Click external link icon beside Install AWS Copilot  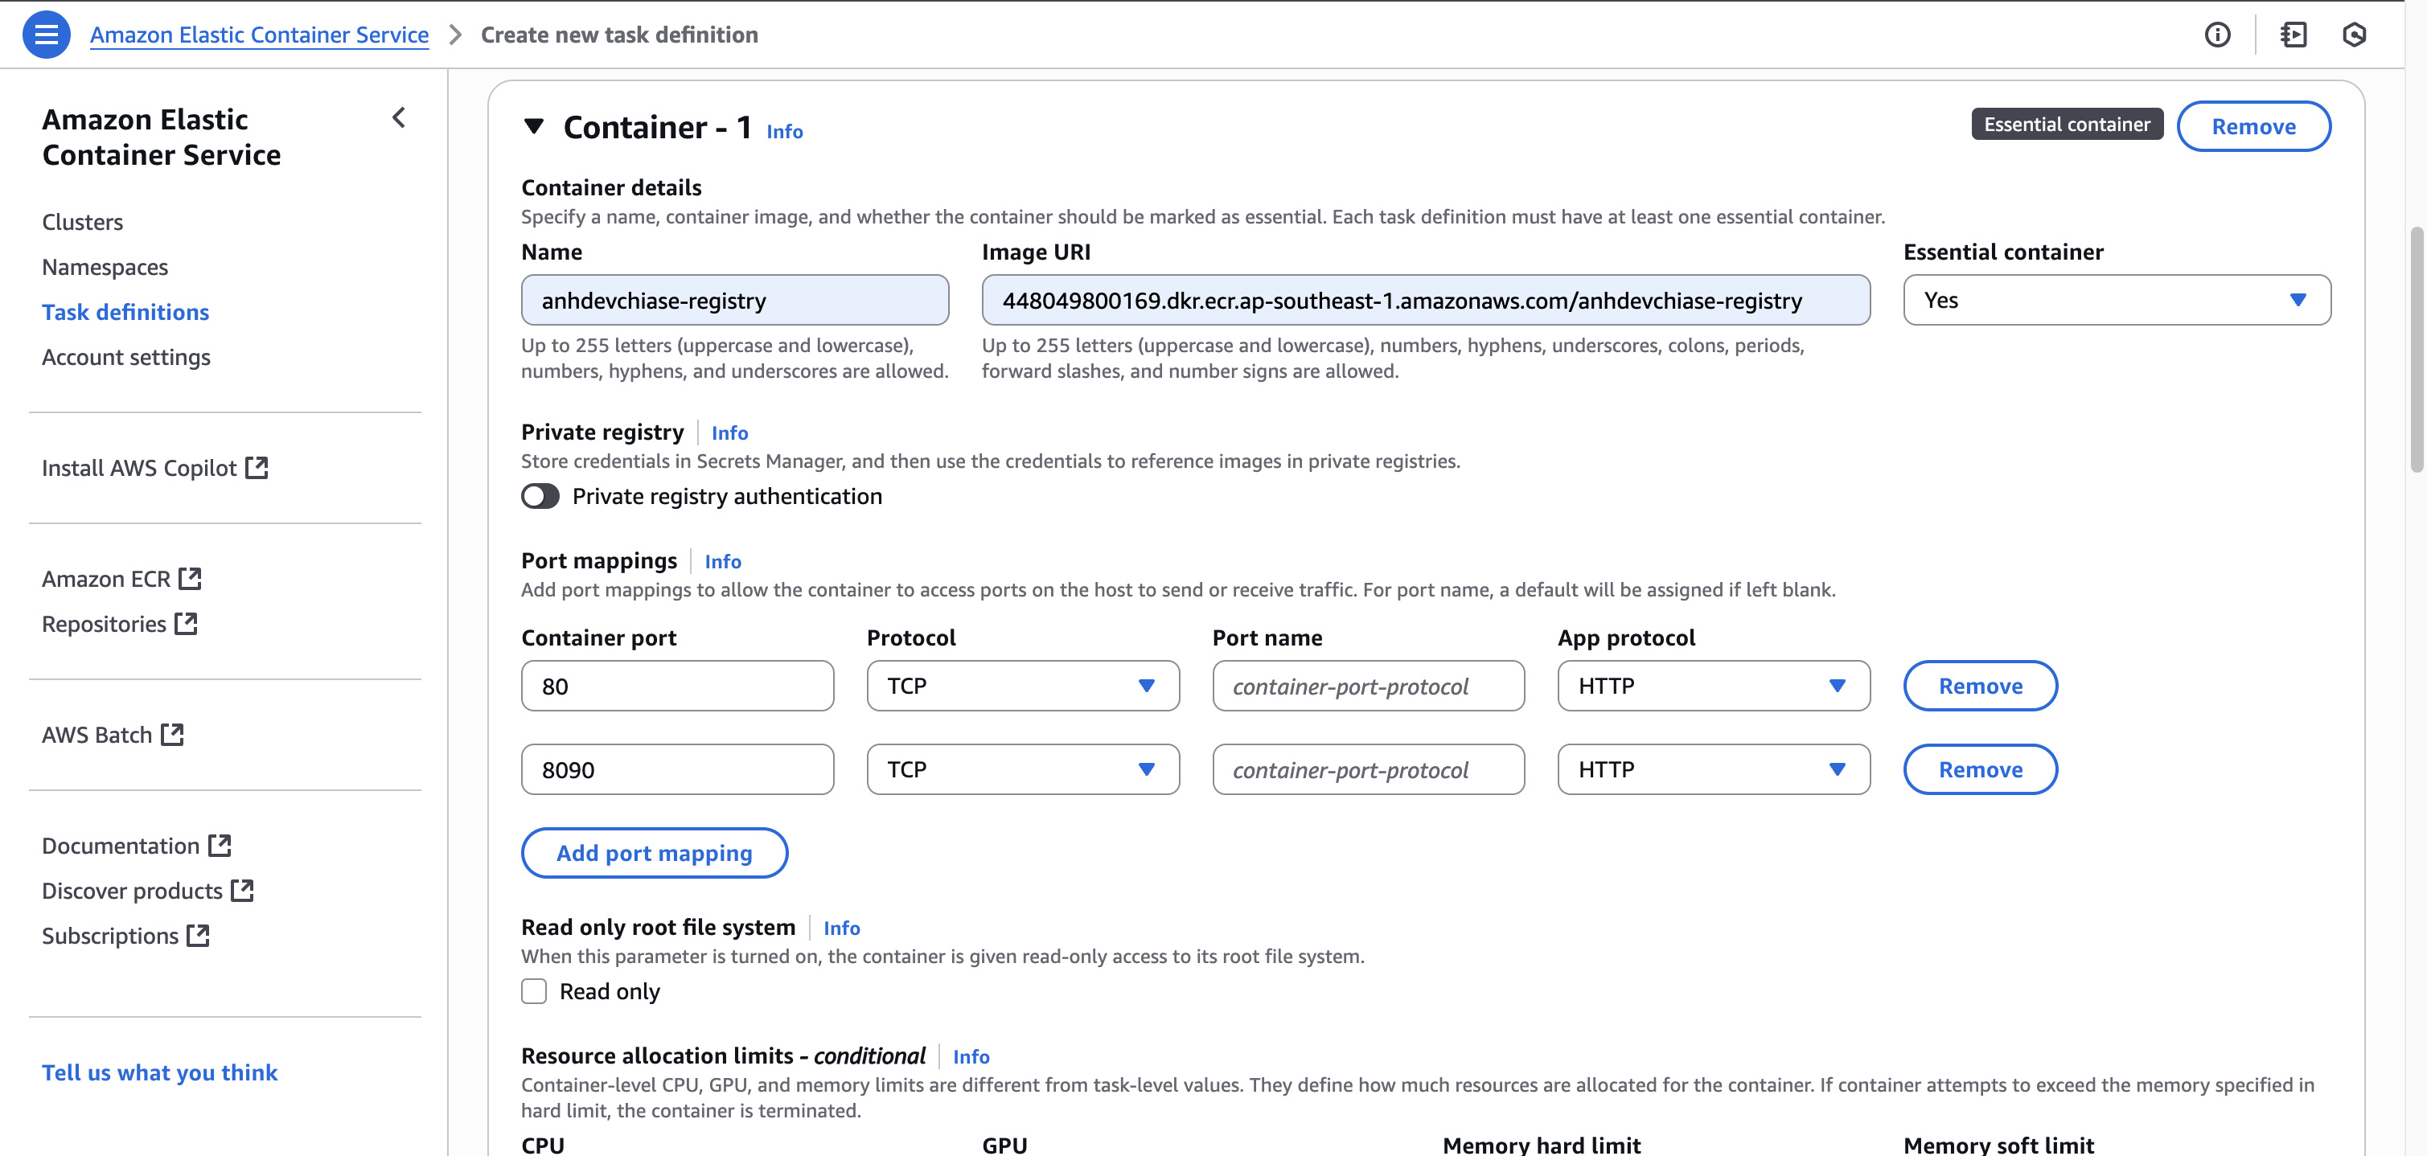coord(257,467)
